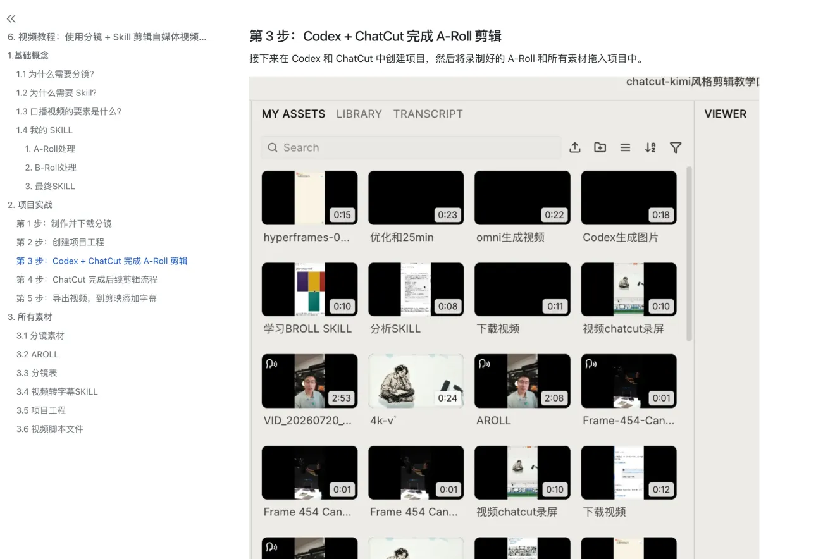Select the 学习BROLL SKILL clip thumbnail
The width and height of the screenshot is (835, 559).
point(309,289)
